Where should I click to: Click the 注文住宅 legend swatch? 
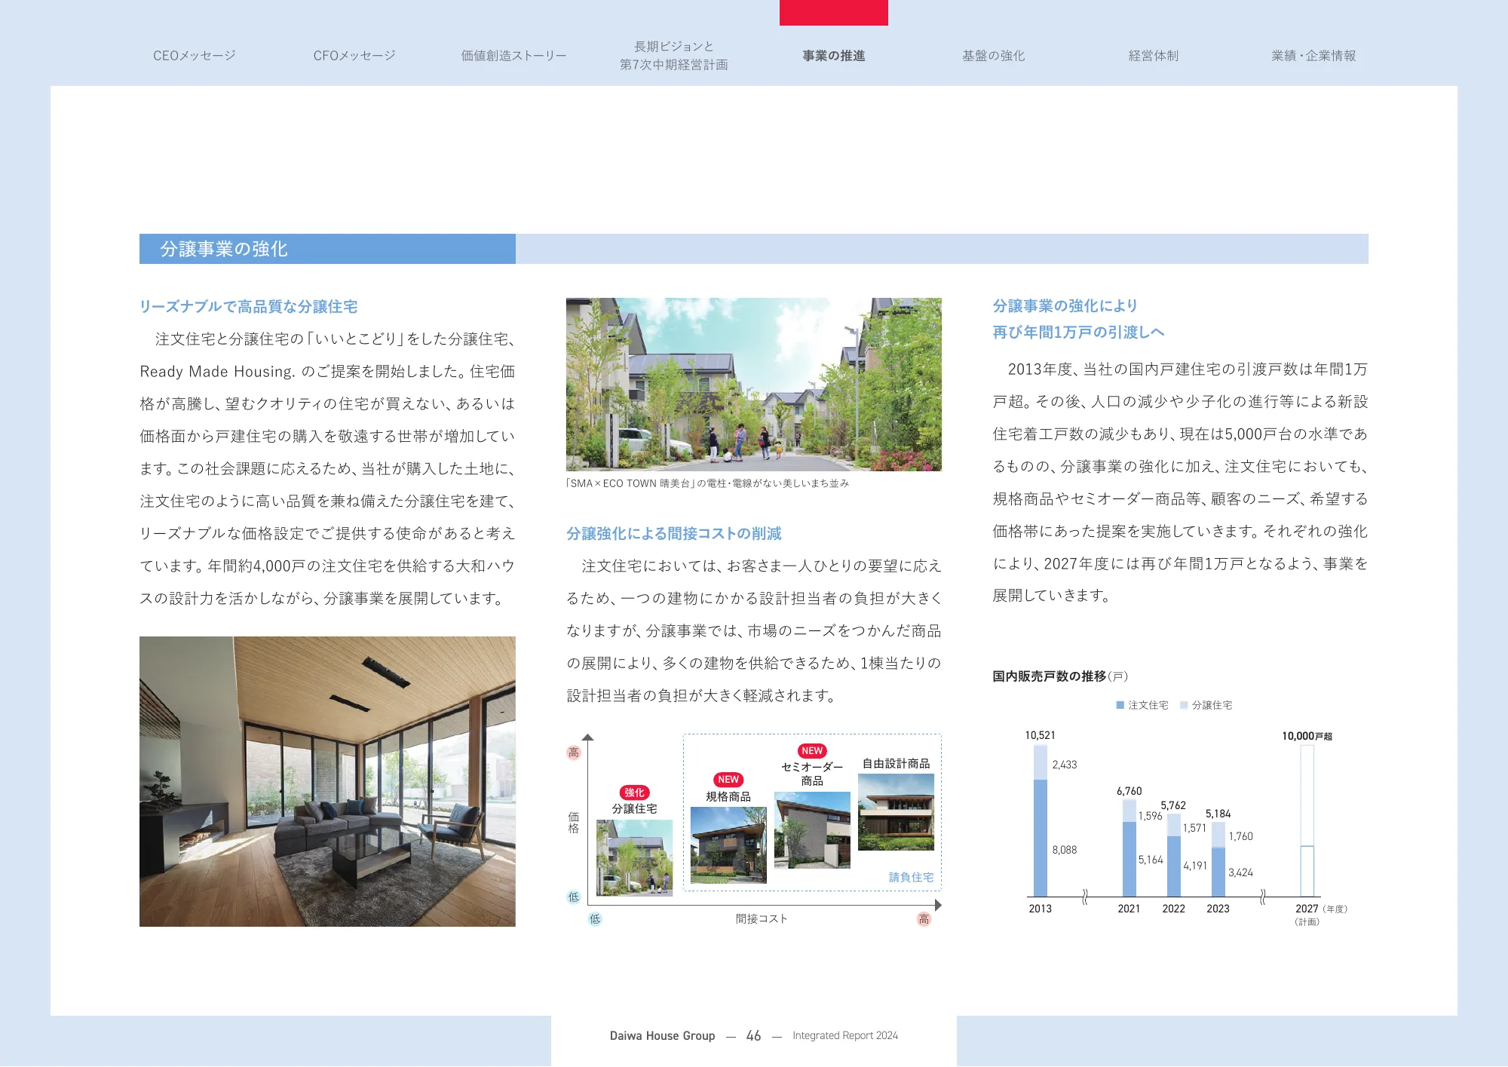[x=1120, y=705]
